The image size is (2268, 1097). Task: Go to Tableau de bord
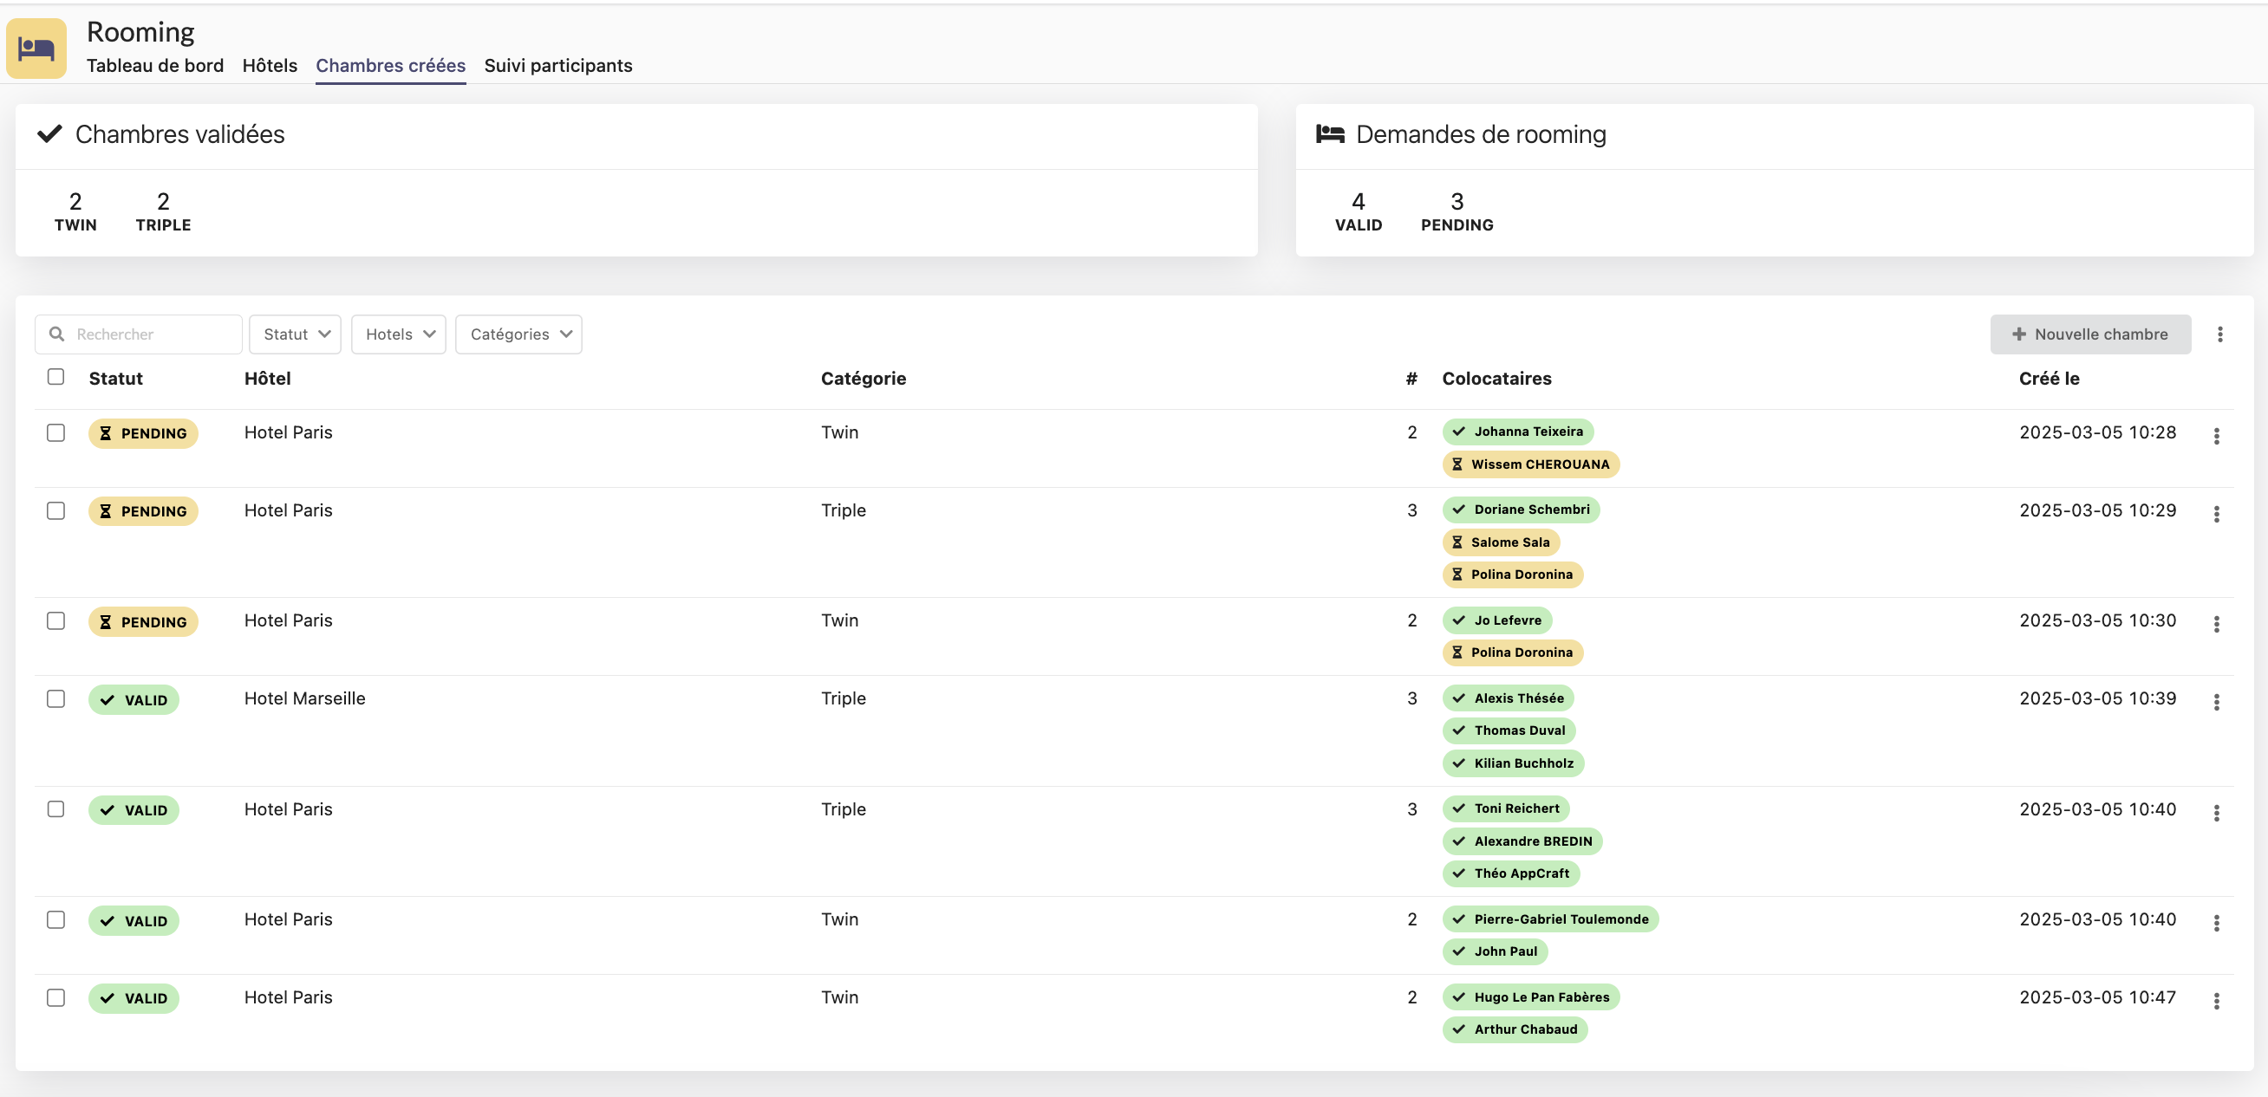coord(155,65)
